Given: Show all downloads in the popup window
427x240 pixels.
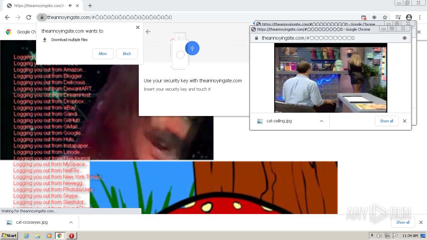Looking at the screenshot, I should [386, 121].
